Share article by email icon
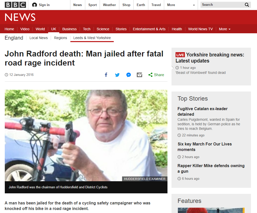The width and height of the screenshot is (257, 213). [x=139, y=75]
